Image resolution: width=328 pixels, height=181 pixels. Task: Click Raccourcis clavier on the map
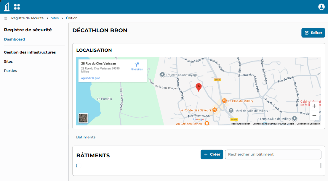(x=241, y=124)
